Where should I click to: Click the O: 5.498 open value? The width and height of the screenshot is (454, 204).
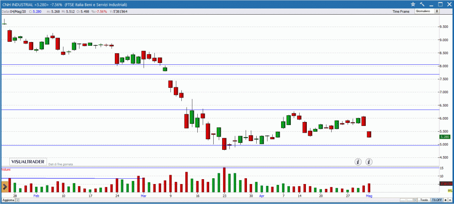click(84, 12)
